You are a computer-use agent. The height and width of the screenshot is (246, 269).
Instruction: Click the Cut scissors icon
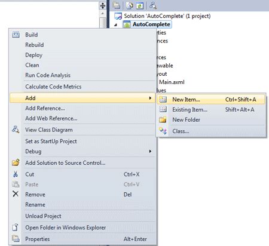[16, 174]
